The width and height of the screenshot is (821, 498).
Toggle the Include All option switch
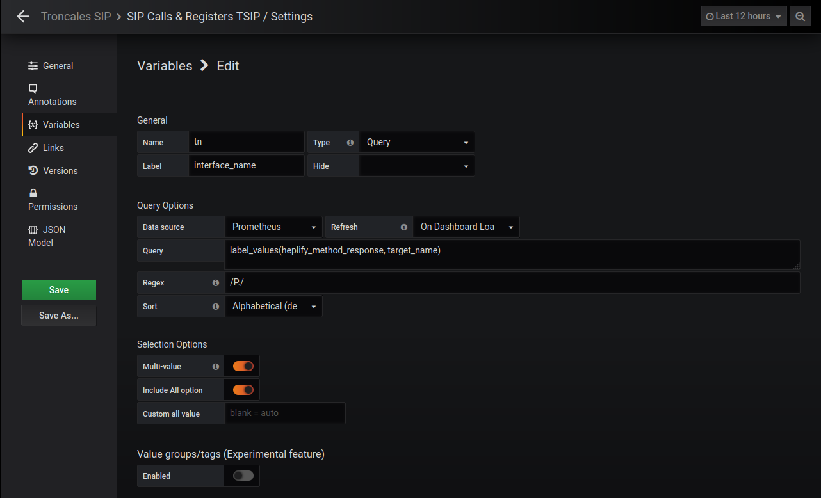(x=243, y=390)
